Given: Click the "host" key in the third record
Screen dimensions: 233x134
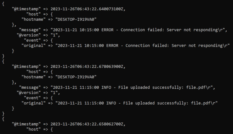Looking at the screenshot, I should [x=33, y=129].
